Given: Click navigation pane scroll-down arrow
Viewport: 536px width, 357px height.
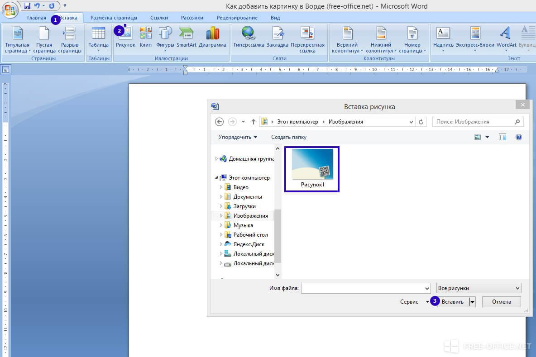Looking at the screenshot, I should (278, 275).
